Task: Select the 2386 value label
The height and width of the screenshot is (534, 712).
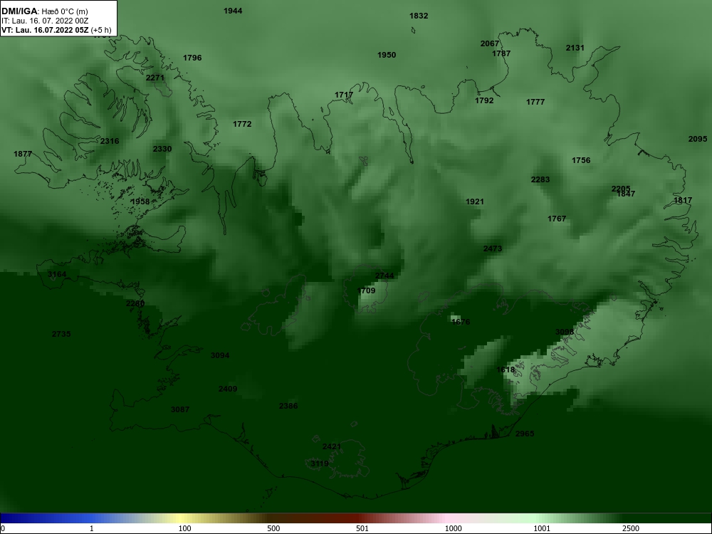Action: click(x=288, y=406)
